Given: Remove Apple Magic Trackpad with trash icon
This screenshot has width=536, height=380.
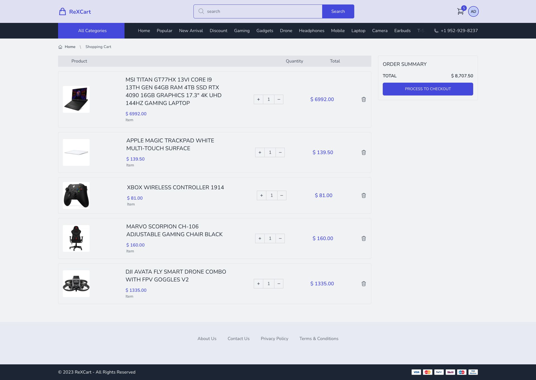Looking at the screenshot, I should click(363, 152).
